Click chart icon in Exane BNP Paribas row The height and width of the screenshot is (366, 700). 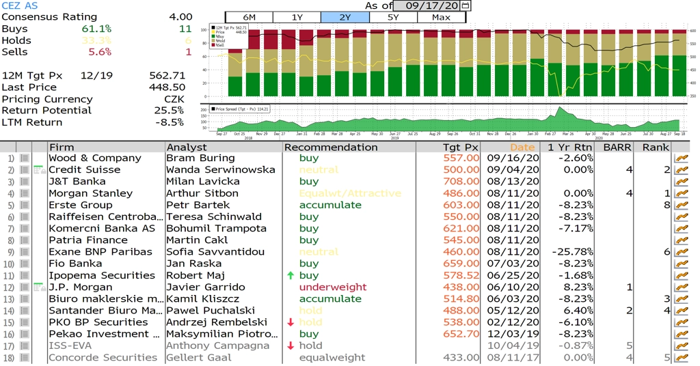click(682, 252)
